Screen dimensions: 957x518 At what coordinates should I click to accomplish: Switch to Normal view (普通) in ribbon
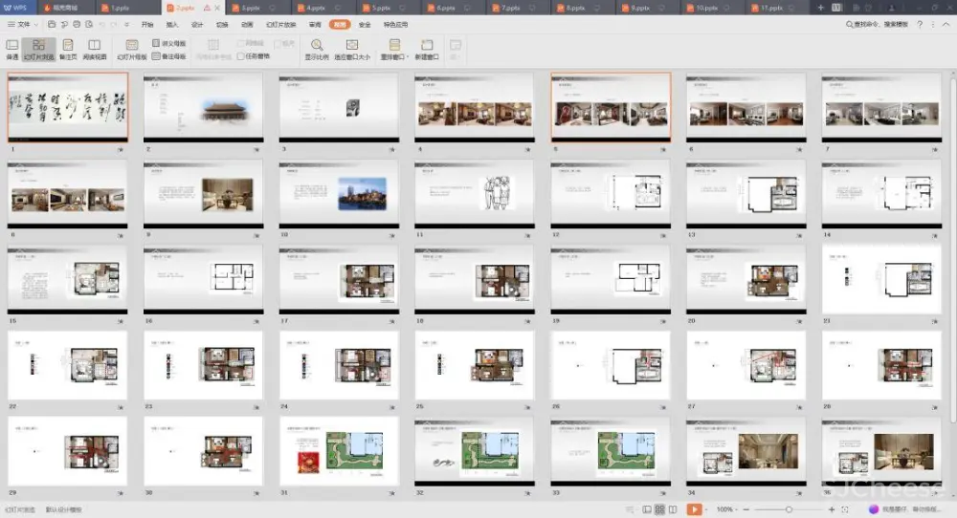click(12, 49)
